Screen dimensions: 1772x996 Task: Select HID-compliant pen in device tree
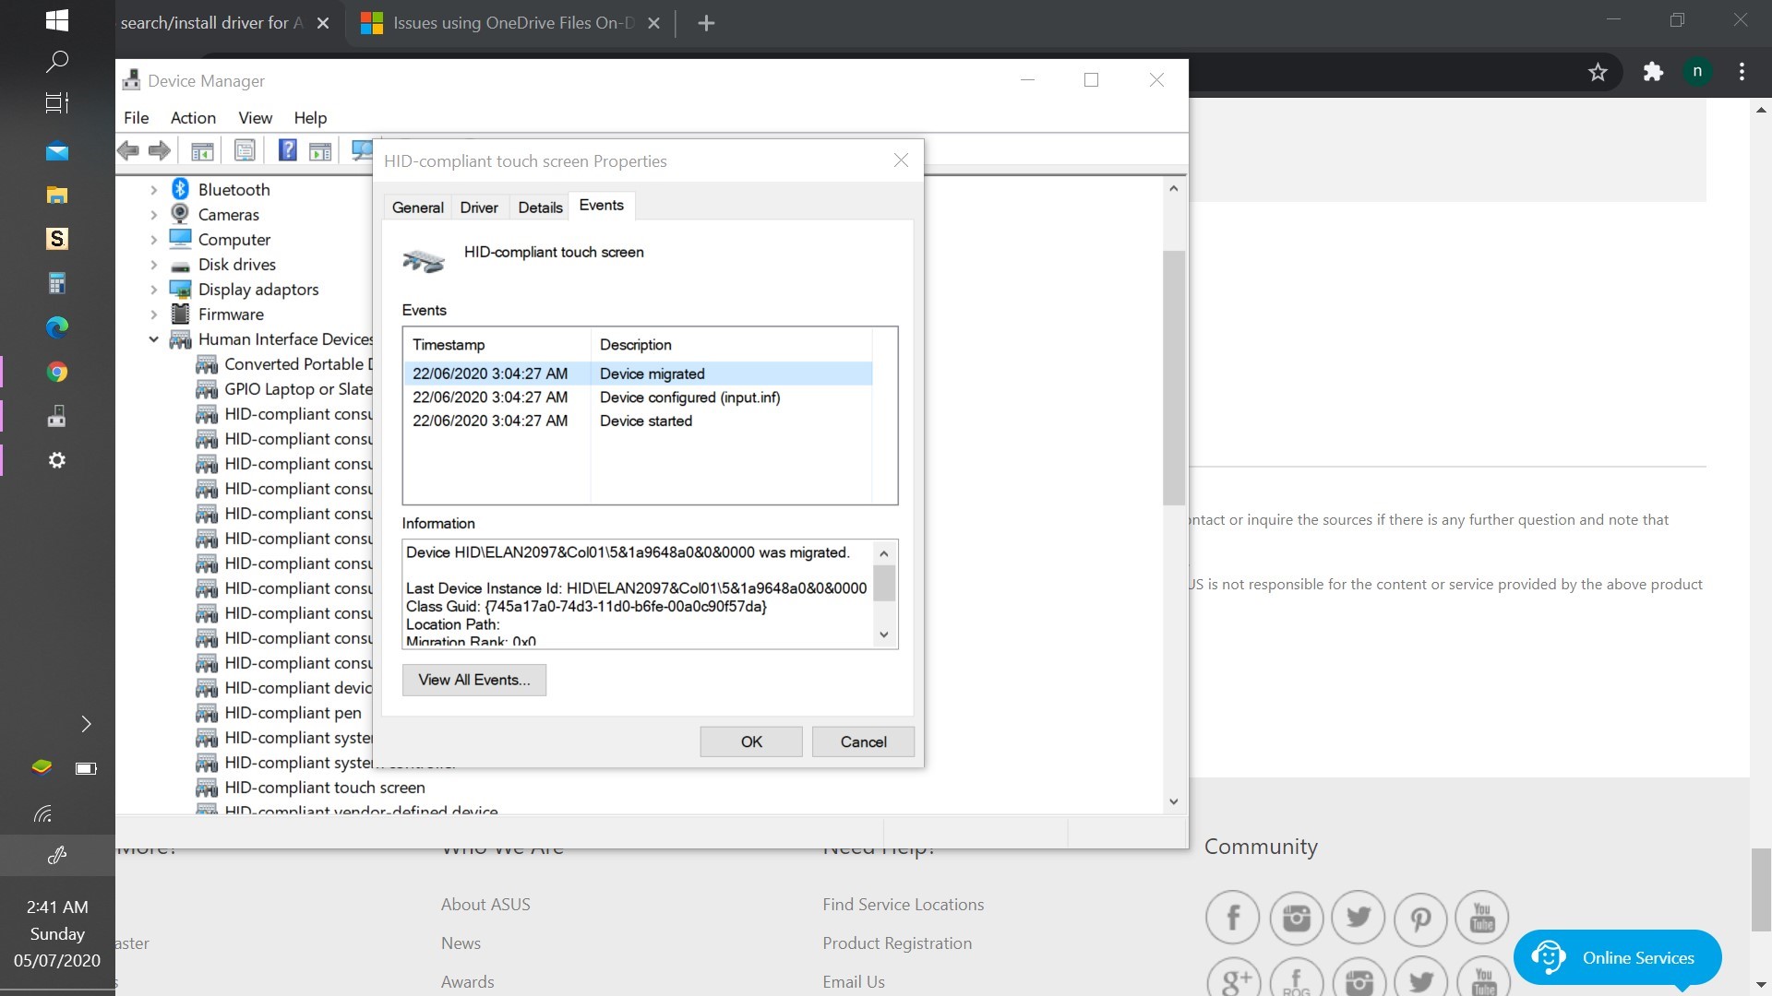pos(293,713)
